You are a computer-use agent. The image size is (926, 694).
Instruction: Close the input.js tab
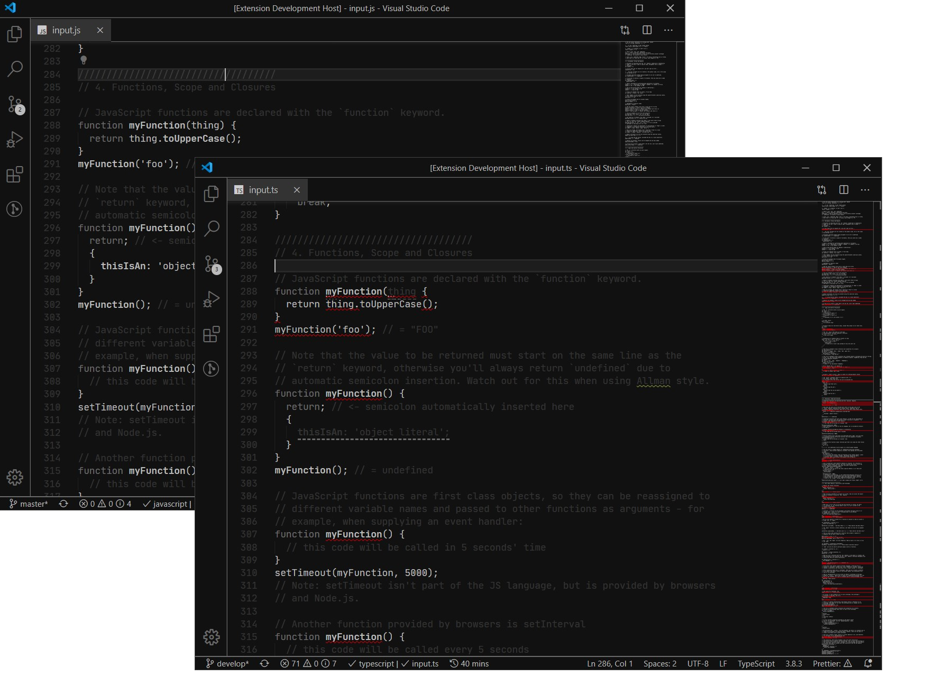100,30
